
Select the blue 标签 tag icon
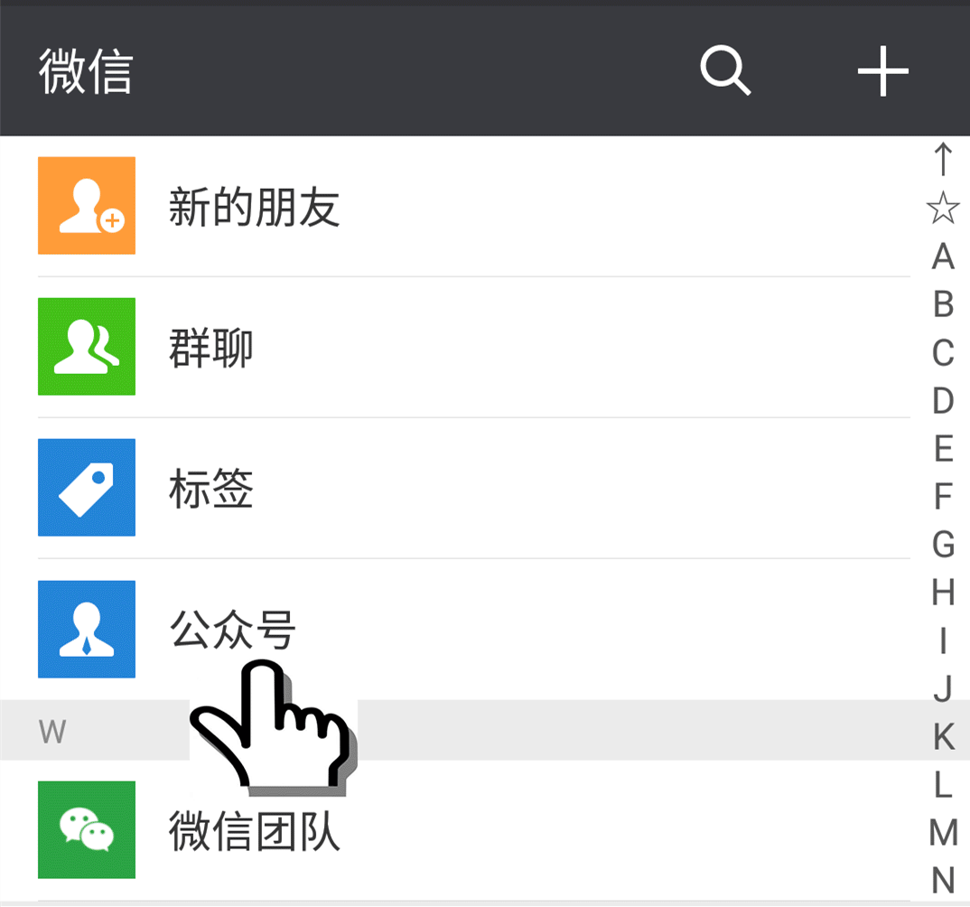pos(87,488)
